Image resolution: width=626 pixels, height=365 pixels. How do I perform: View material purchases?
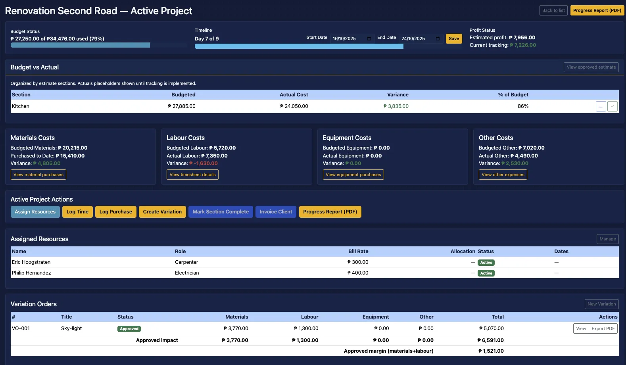pos(38,175)
